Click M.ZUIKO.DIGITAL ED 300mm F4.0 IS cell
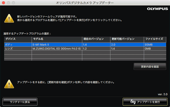Image resolution: width=170 pixels, height=107 pixels. click(x=57, y=49)
